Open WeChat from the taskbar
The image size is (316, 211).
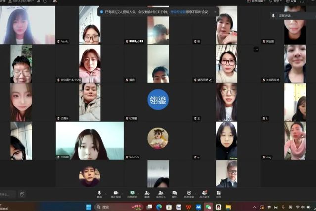point(208,207)
